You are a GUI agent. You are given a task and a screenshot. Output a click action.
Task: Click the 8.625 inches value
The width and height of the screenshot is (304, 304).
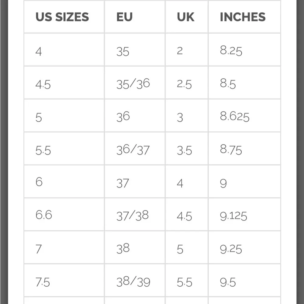(235, 117)
